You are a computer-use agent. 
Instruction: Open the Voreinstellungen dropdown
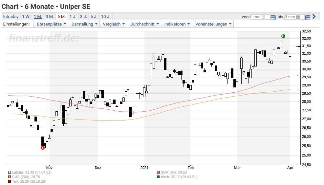click(213, 24)
